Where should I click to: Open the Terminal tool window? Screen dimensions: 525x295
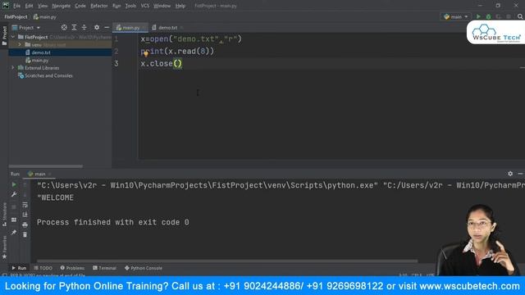pyautogui.click(x=104, y=268)
